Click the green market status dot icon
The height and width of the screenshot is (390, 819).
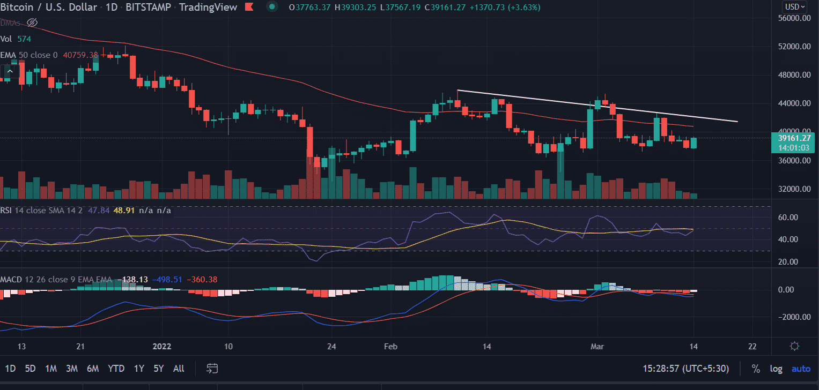pos(272,7)
